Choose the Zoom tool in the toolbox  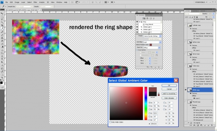tap(2, 77)
